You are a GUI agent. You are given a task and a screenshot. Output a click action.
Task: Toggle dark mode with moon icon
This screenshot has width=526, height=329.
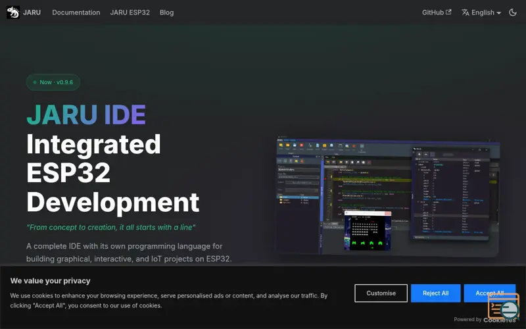513,13
